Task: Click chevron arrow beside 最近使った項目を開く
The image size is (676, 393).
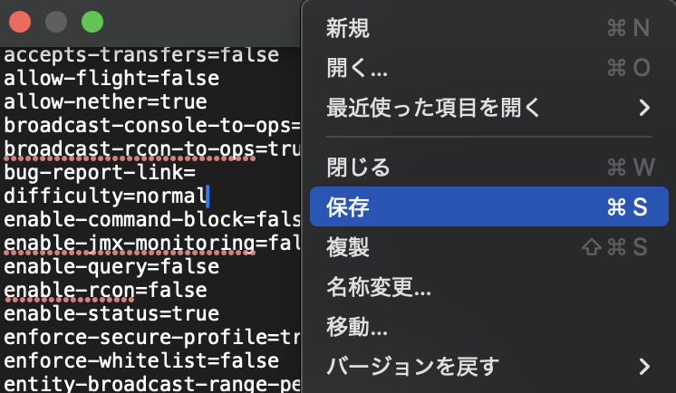Action: tap(644, 109)
